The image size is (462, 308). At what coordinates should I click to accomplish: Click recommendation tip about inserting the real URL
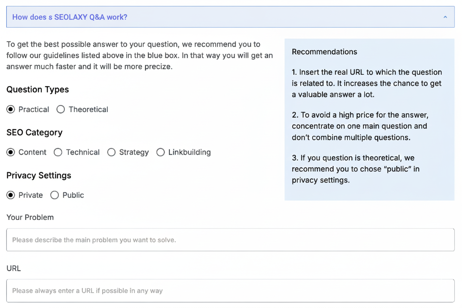click(366, 83)
